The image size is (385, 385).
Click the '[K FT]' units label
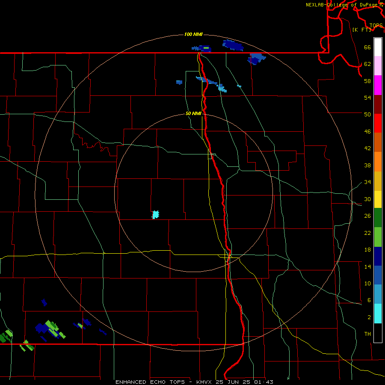(361, 30)
